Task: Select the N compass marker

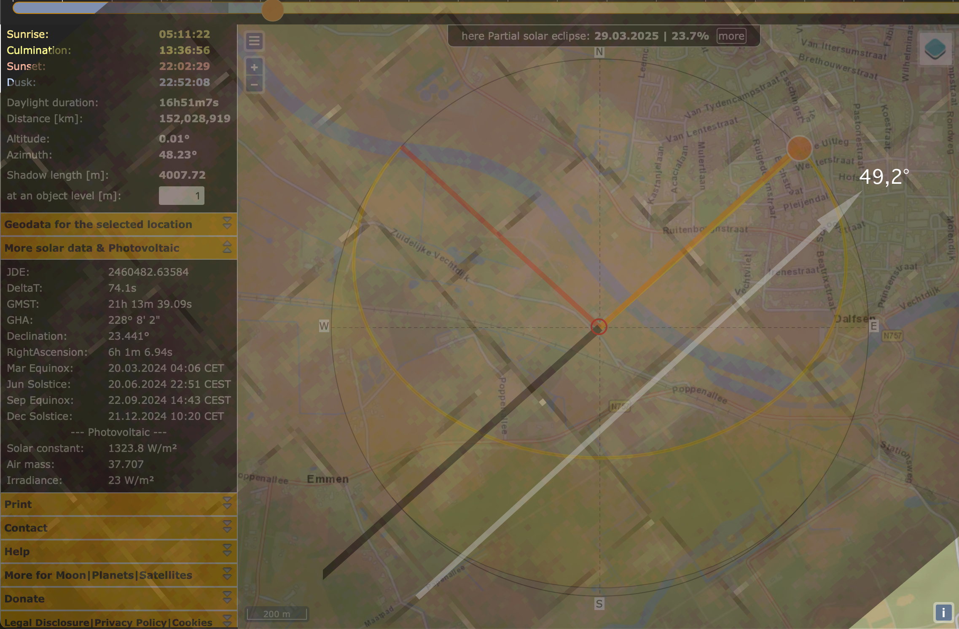Action: click(599, 52)
